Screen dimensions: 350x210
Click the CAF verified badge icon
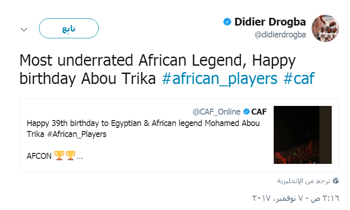[x=246, y=111]
